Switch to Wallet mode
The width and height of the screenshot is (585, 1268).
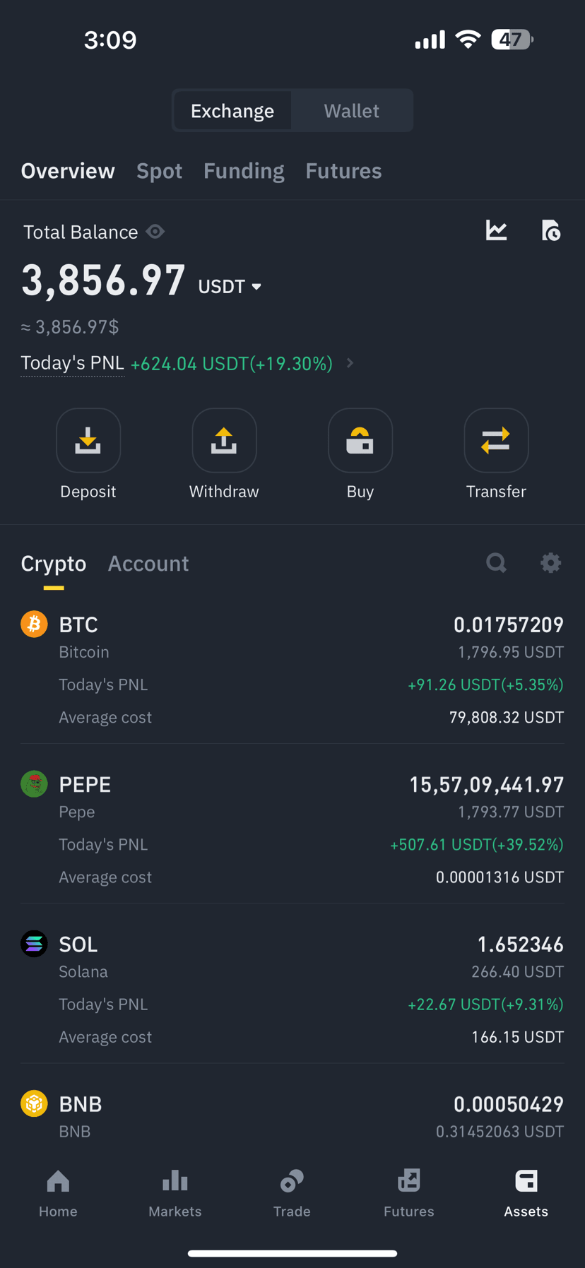pyautogui.click(x=351, y=110)
